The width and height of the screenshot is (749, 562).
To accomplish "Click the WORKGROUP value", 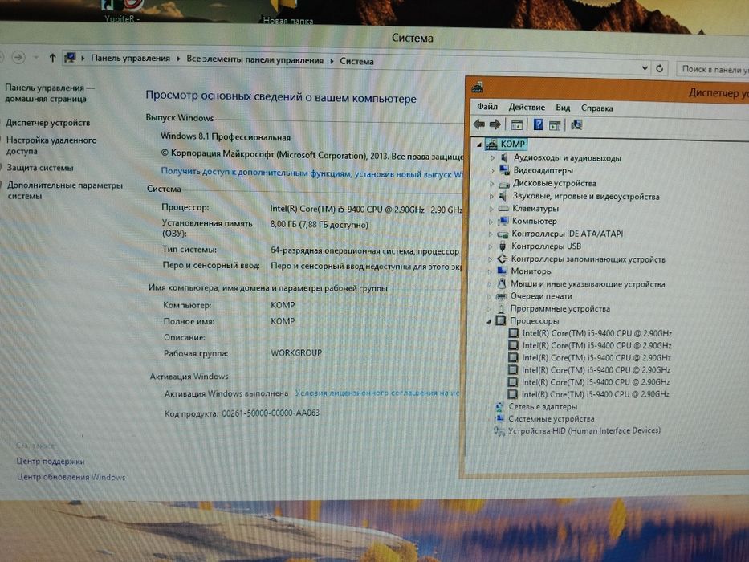I will 296,352.
